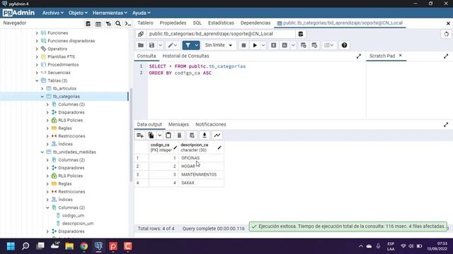Open File Explorer from taskbar
The width and height of the screenshot is (453, 254).
tap(69, 246)
